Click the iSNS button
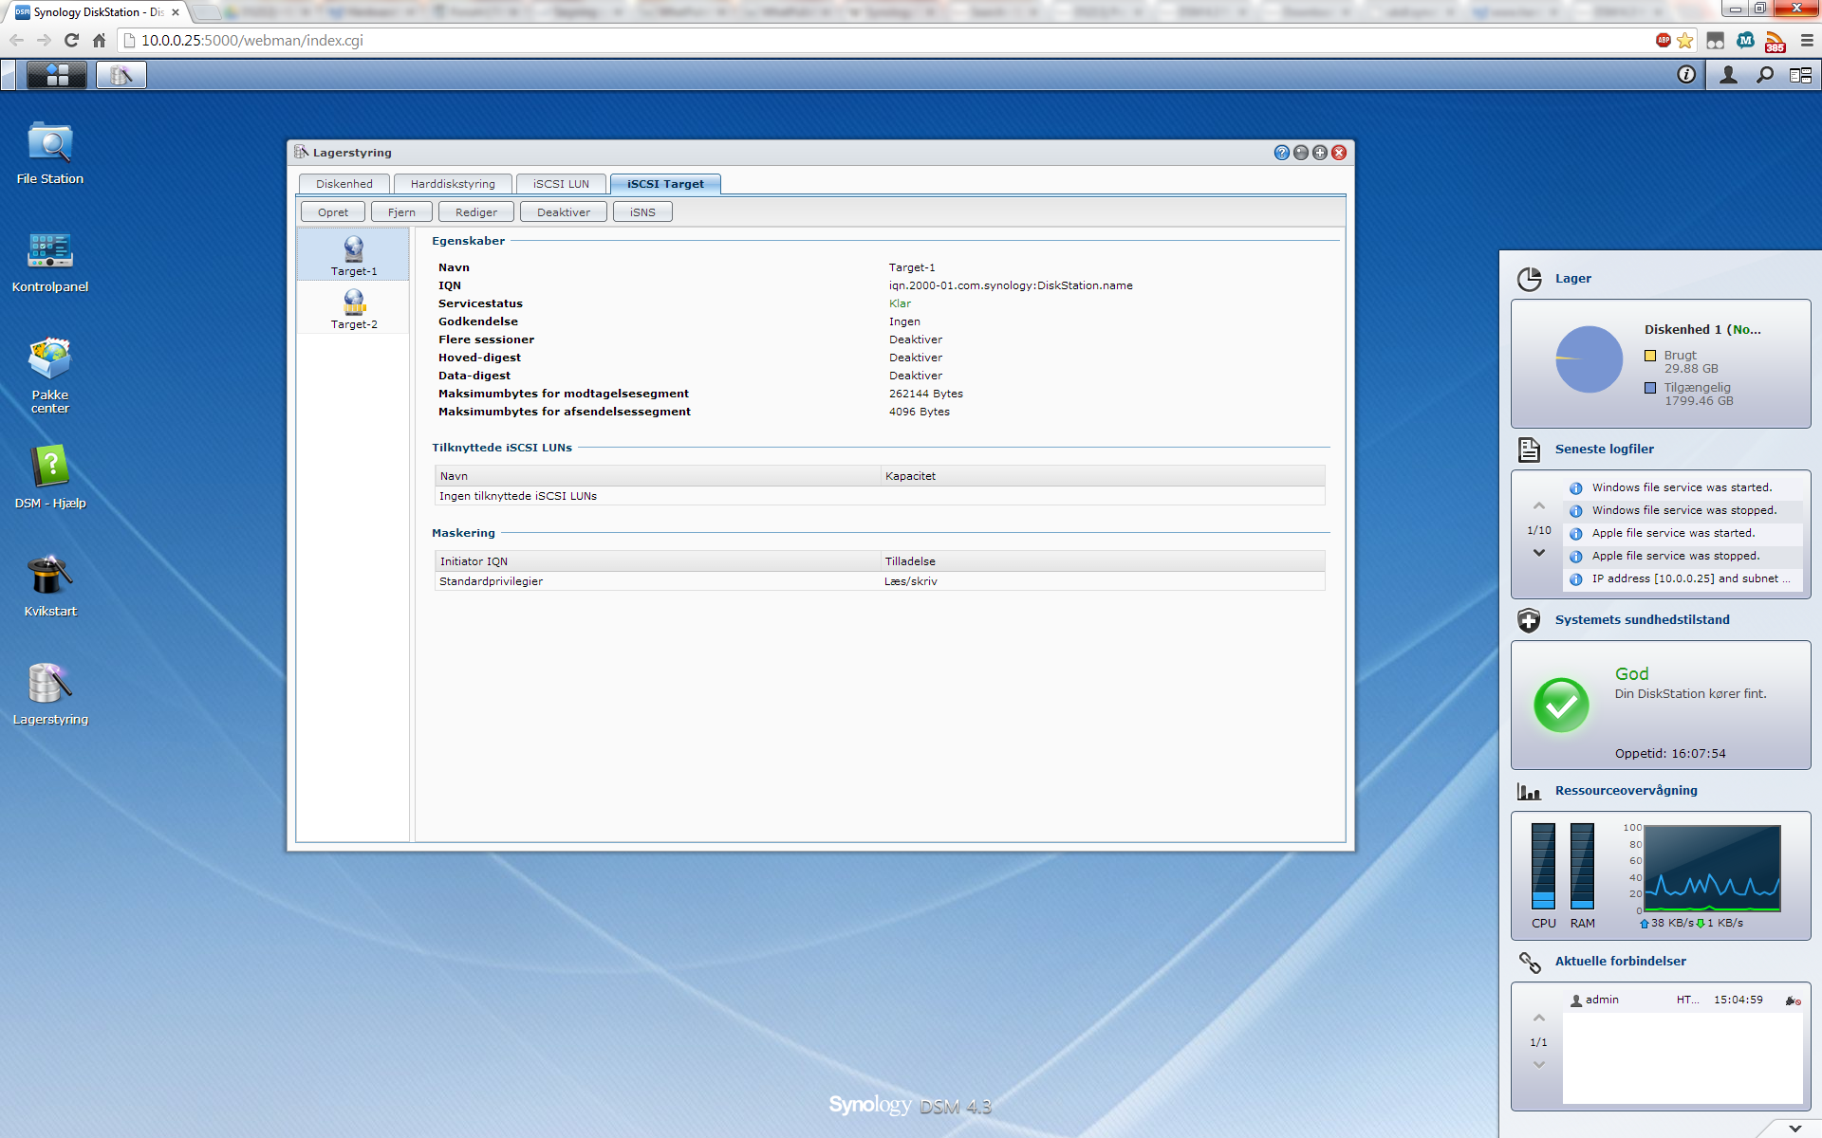Screen dimensions: 1822x1138 [642, 212]
